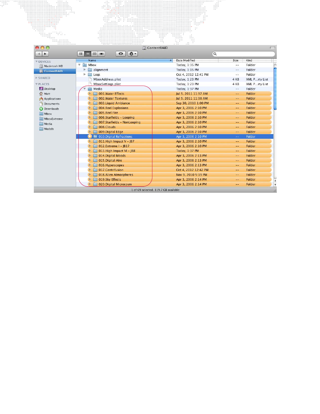Select 016.Hyperscopes folder name
The image size is (320, 414).
tap(111, 165)
